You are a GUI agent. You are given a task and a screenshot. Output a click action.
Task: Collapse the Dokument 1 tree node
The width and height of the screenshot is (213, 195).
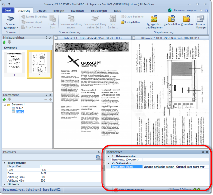5,105
